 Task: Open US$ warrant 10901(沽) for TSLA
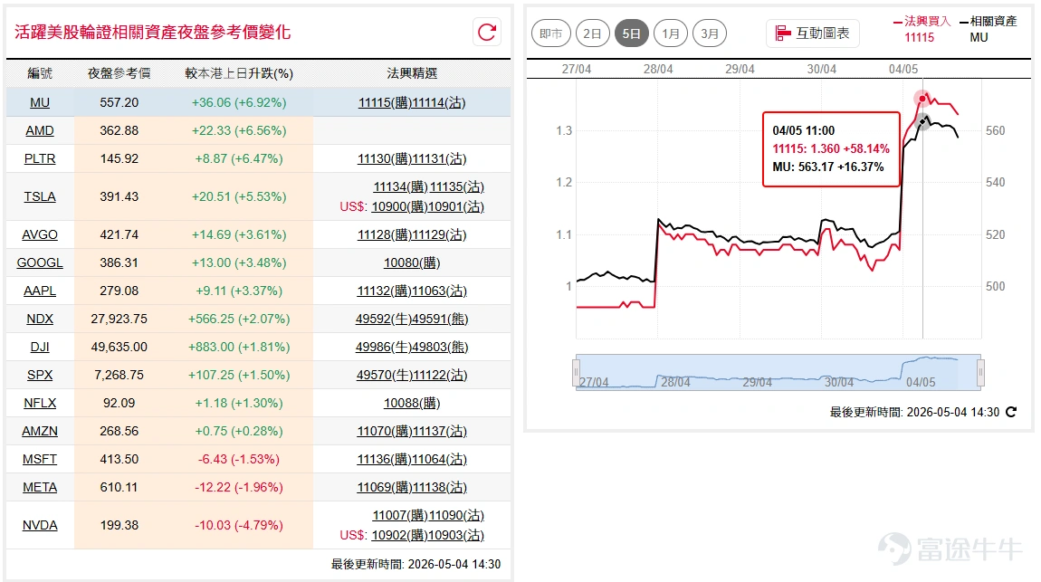455,207
